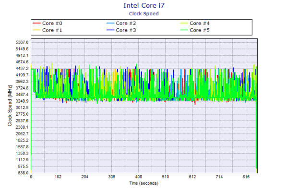288x192 pixels.
Task: Click the 638.0 y-axis value
Action: (x=23, y=173)
